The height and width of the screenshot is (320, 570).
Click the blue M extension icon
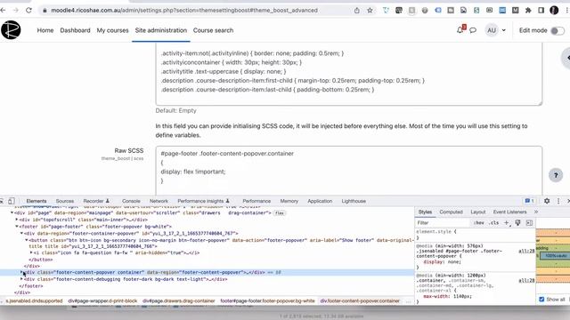pyautogui.click(x=502, y=11)
